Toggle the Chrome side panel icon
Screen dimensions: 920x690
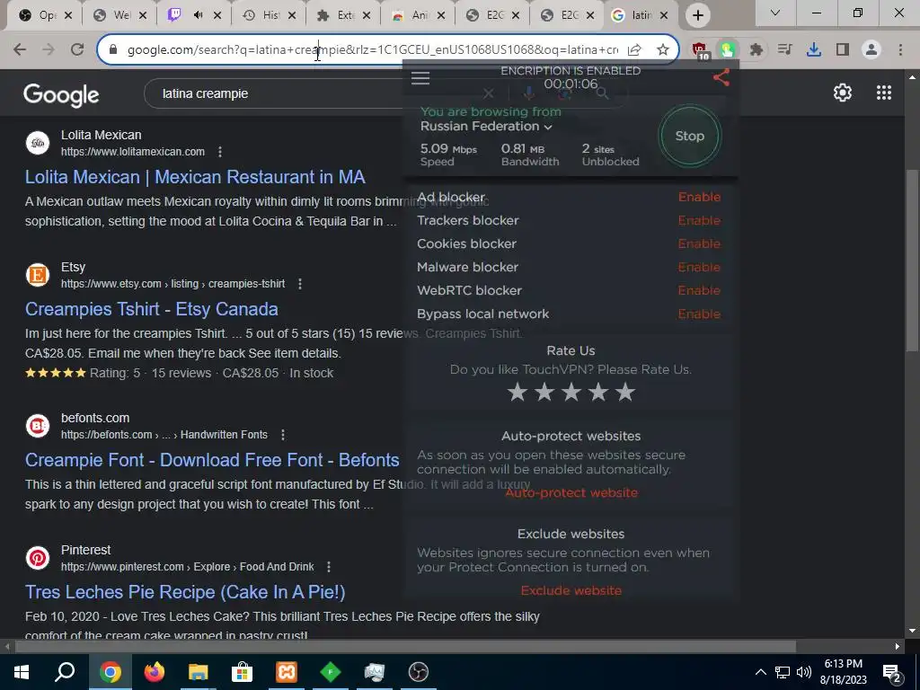point(843,50)
